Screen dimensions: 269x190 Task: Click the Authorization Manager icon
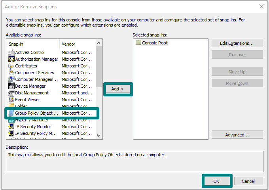point(12,59)
